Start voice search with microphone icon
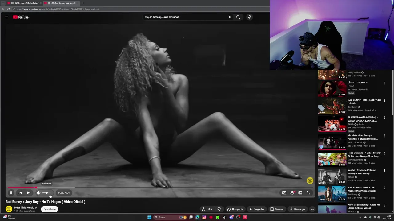The image size is (394, 221). coord(250,17)
